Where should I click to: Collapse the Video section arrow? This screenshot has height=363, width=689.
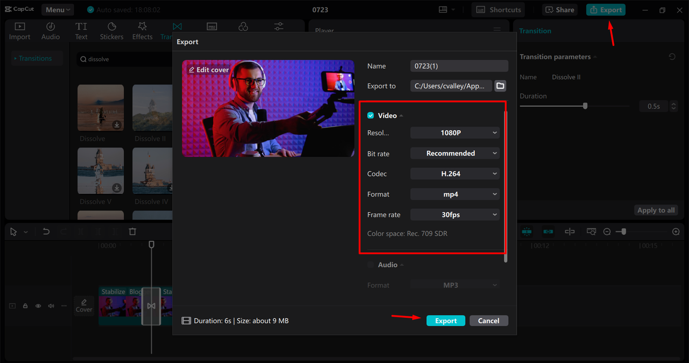(x=401, y=116)
